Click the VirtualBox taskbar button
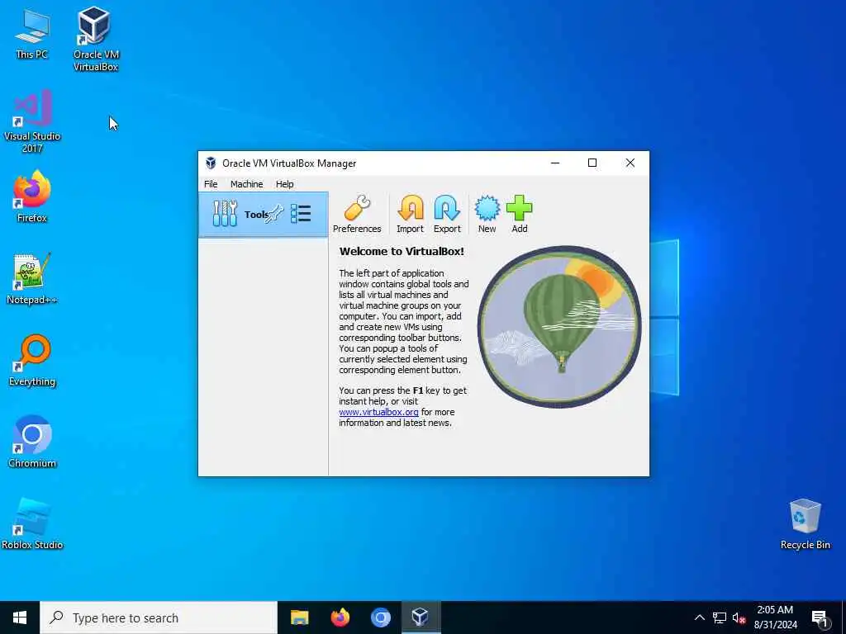 coord(421,617)
